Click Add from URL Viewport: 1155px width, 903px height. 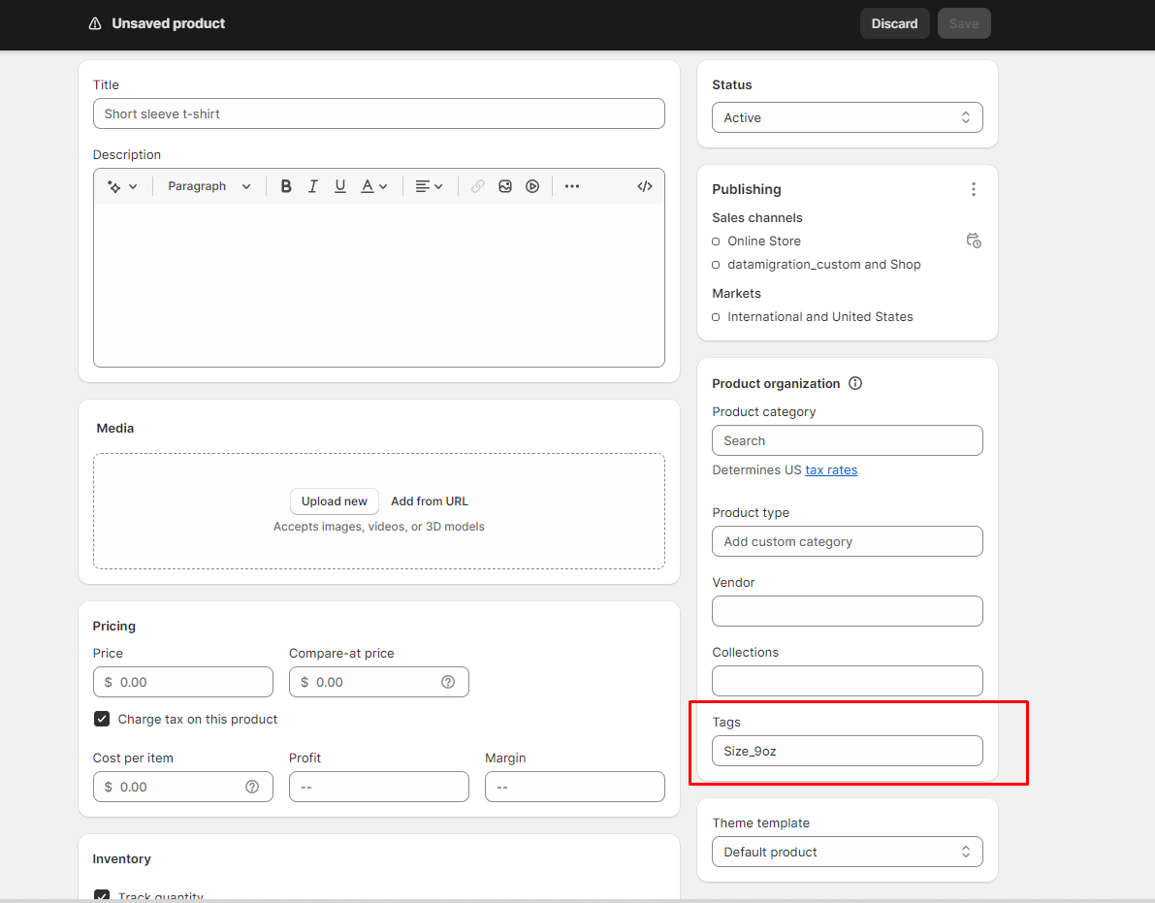(x=430, y=500)
